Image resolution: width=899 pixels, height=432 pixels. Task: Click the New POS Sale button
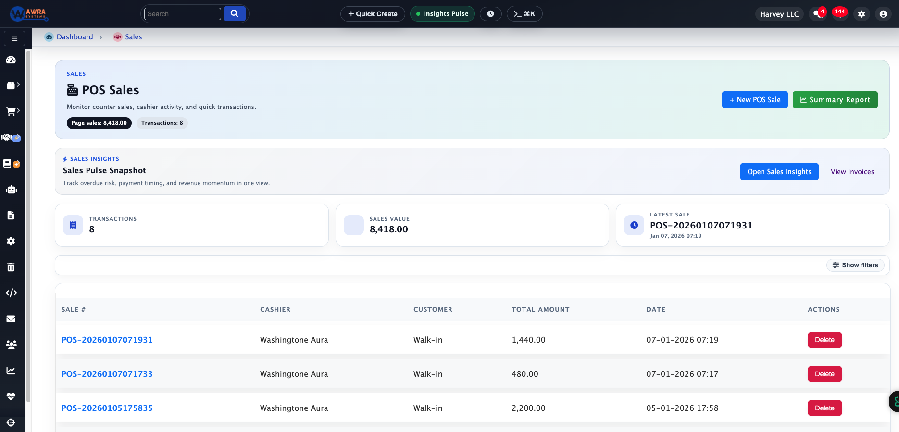pos(754,100)
